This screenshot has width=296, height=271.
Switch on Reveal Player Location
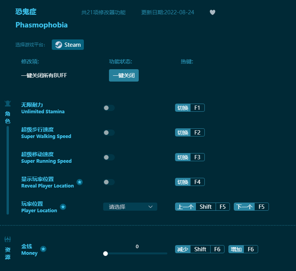109,182
